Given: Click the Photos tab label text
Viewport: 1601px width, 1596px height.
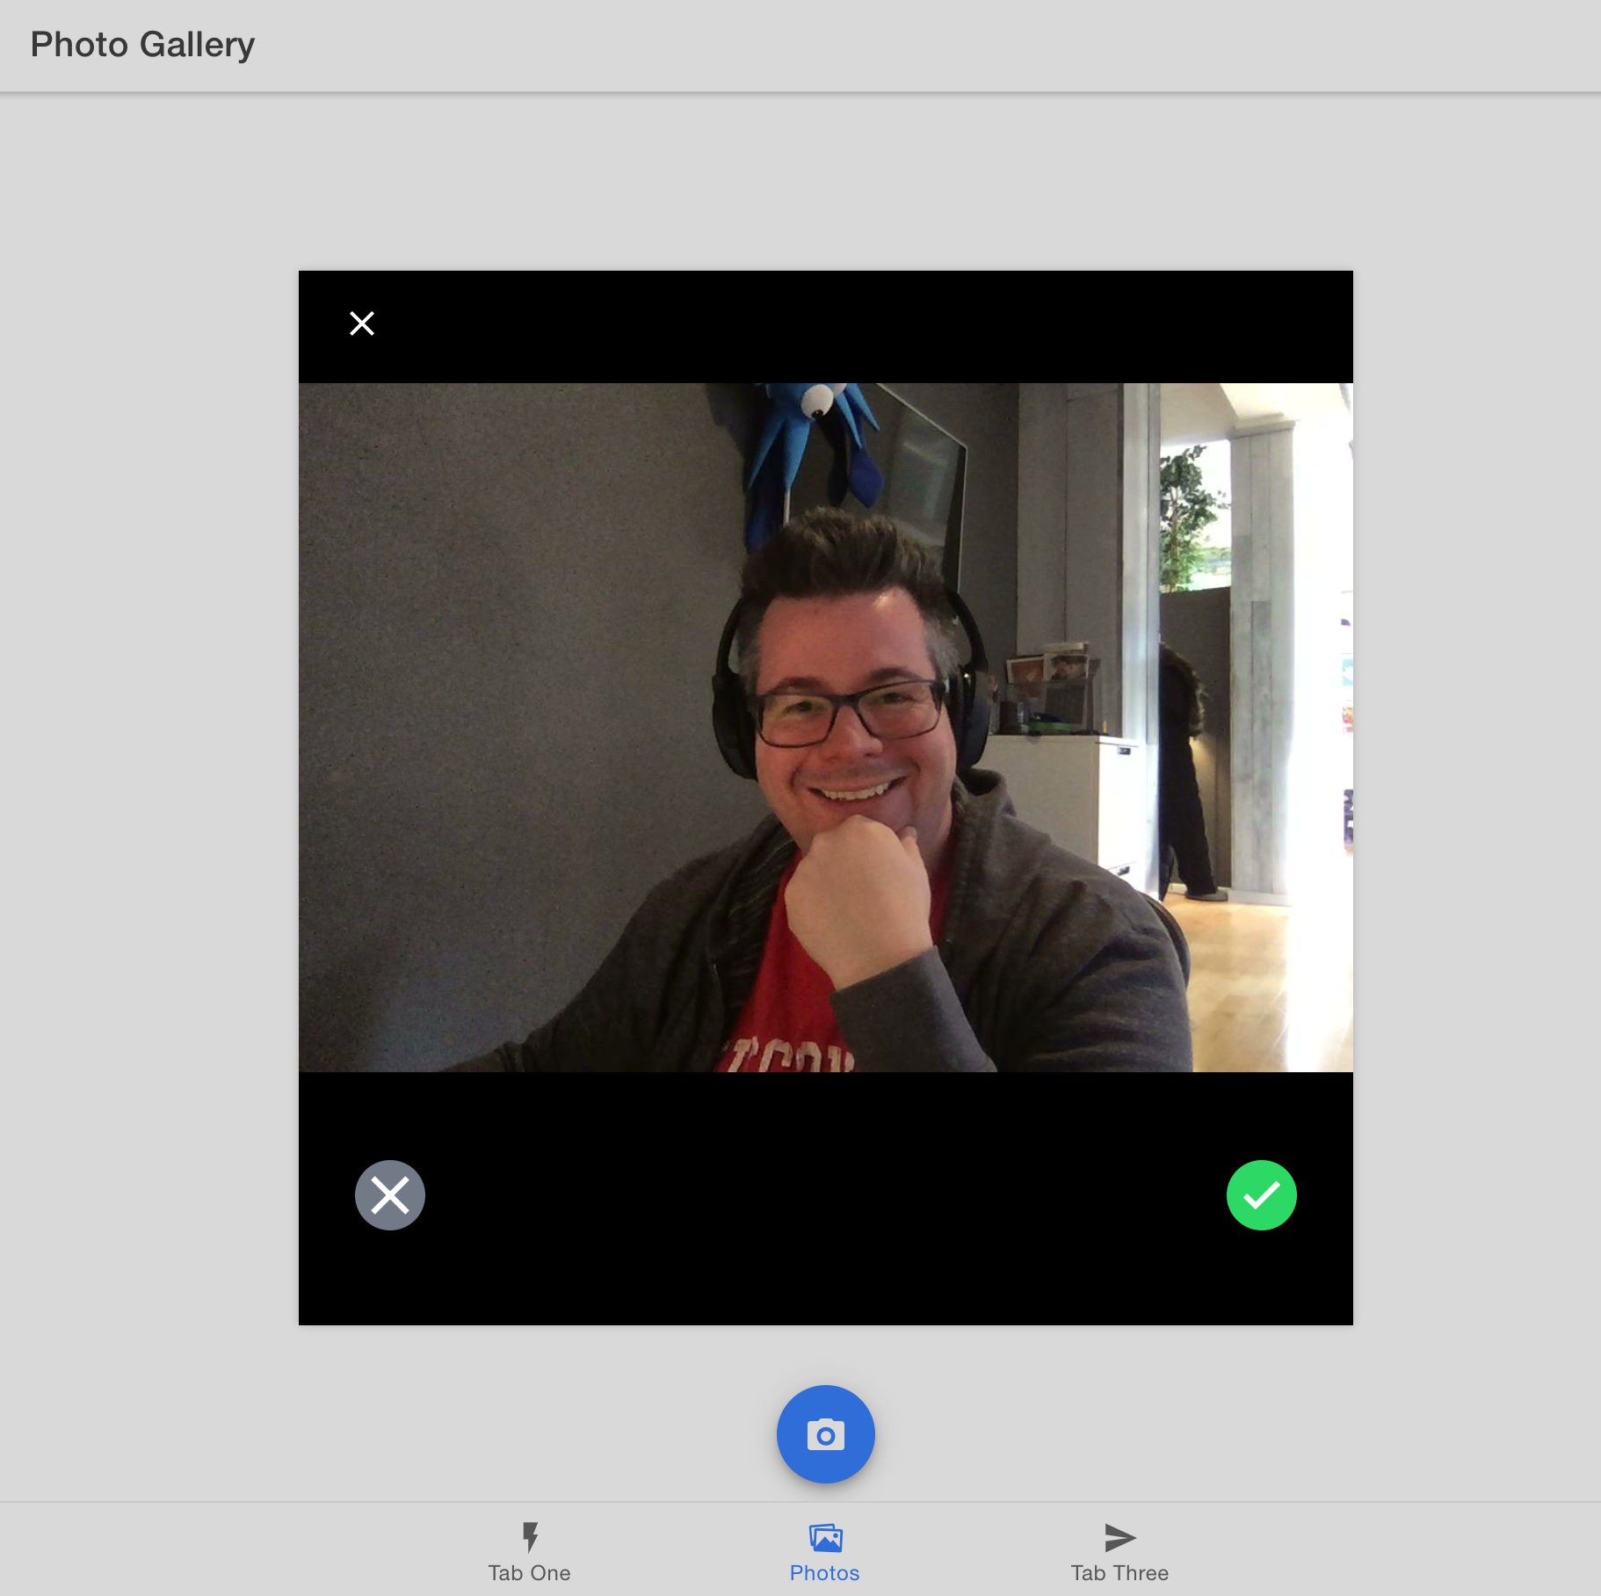Looking at the screenshot, I should (x=824, y=1572).
